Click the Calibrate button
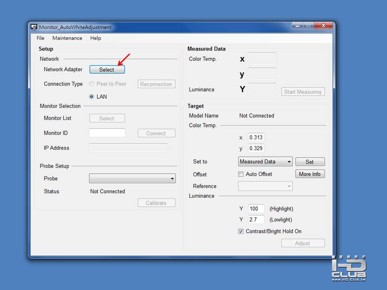Screen dimensions: 387x290 click(156, 203)
